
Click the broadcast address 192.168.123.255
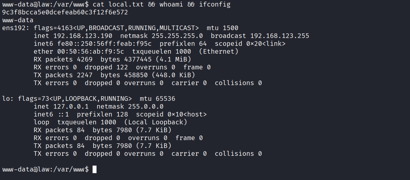[280, 36]
